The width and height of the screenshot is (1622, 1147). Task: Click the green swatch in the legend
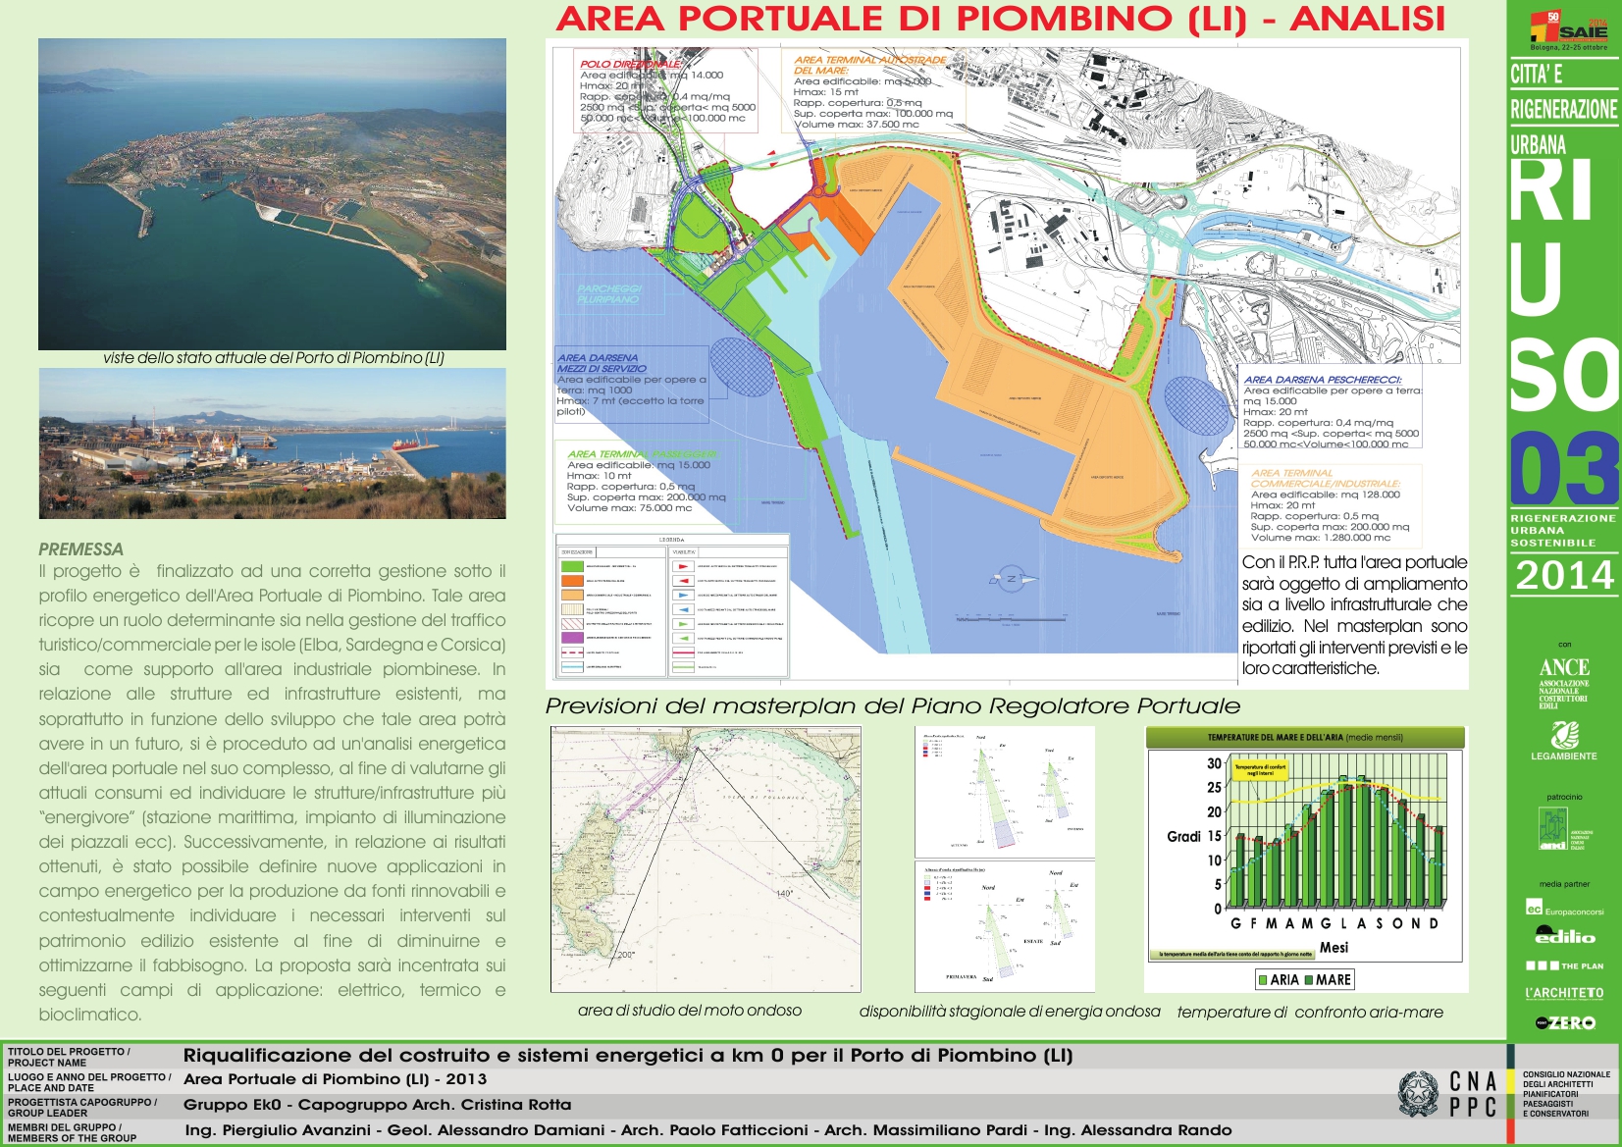(572, 566)
